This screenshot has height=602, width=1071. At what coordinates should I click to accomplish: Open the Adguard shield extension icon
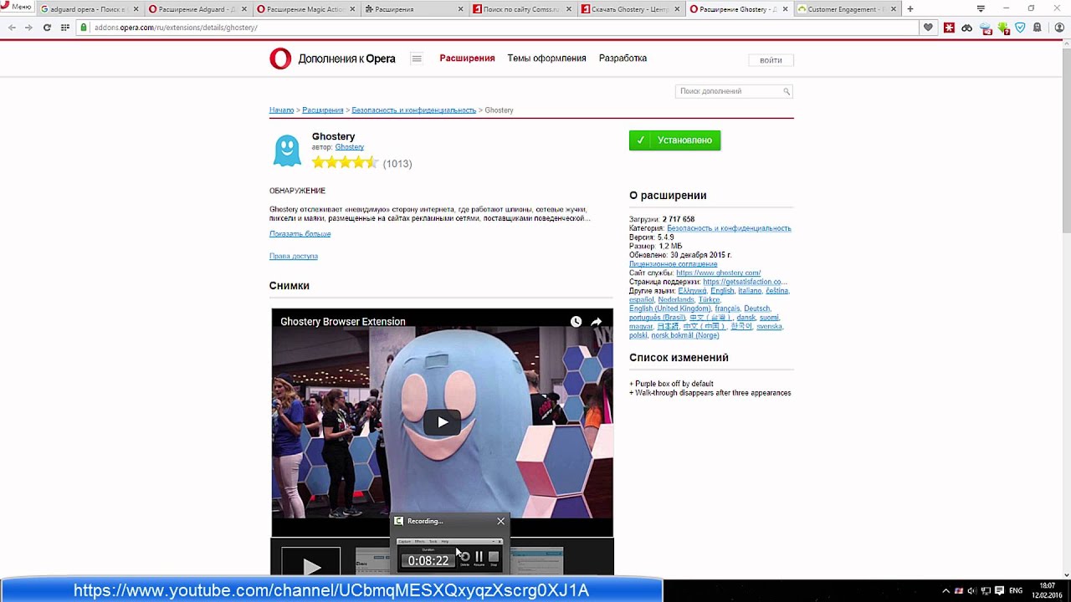tap(1020, 28)
